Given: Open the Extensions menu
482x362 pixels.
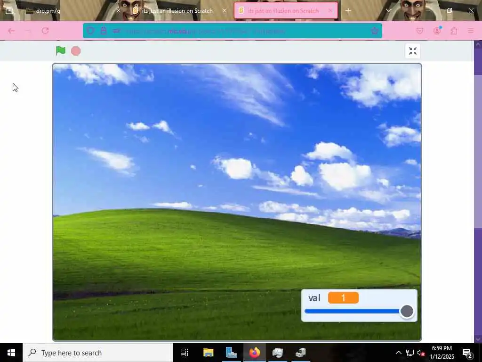Looking at the screenshot, I should 454,31.
